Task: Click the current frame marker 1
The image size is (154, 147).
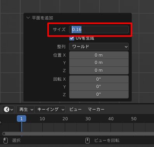Action: pyautogui.click(x=21, y=119)
